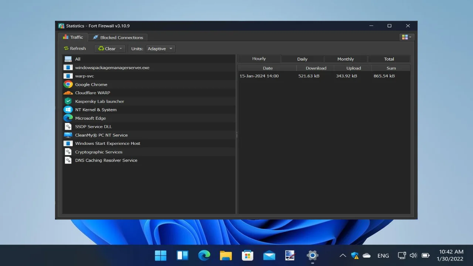Screen dimensions: 473x266
Task: Switch to the Traffic tab
Action: (x=73, y=37)
